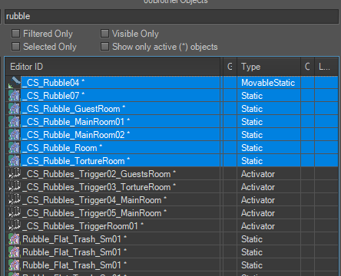This screenshot has width=341, height=276.
Task: Click the movable static icon for _CS_Rubble04
Action: tap(15, 83)
